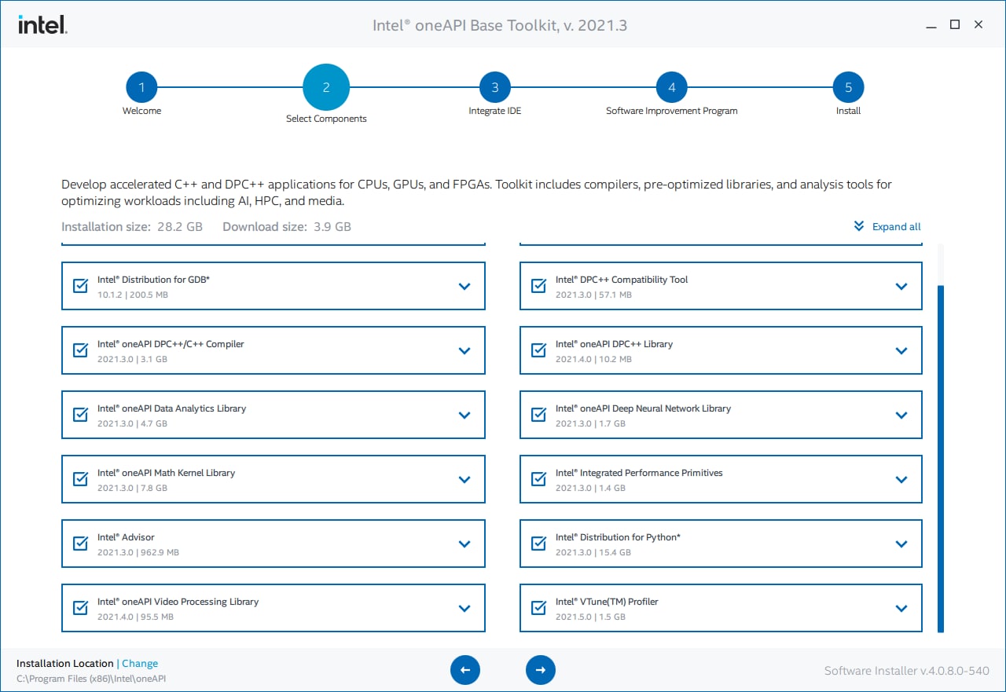Click step 2 Select Components circle
The height and width of the screenshot is (692, 1006).
(x=326, y=87)
